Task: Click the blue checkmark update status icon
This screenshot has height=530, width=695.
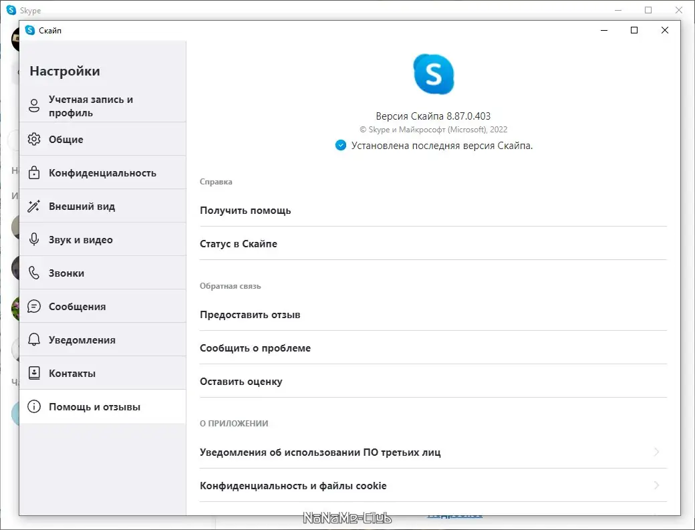Action: click(x=340, y=145)
